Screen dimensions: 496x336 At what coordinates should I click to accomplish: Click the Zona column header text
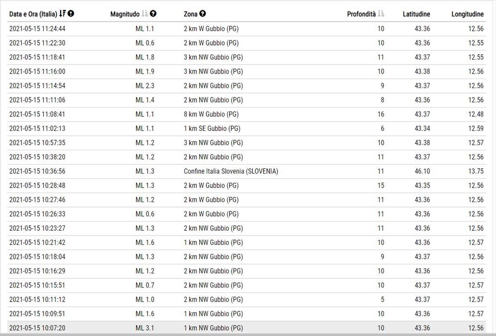(x=190, y=14)
